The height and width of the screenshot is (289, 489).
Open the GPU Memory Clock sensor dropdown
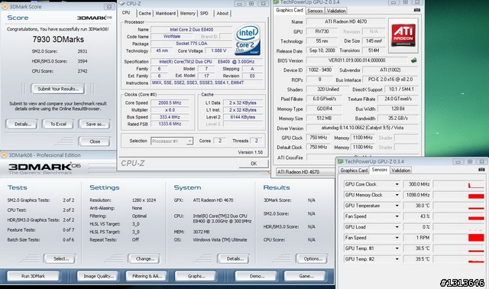point(397,195)
